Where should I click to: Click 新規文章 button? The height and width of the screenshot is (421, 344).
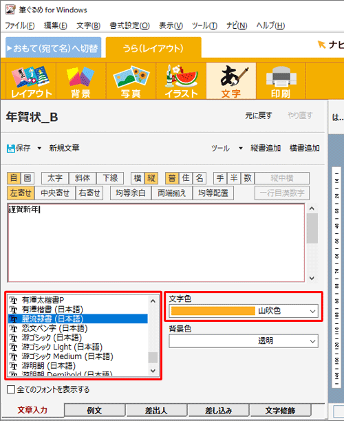click(64, 148)
